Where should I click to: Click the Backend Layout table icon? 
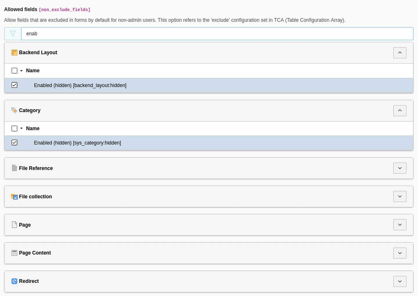tap(14, 52)
